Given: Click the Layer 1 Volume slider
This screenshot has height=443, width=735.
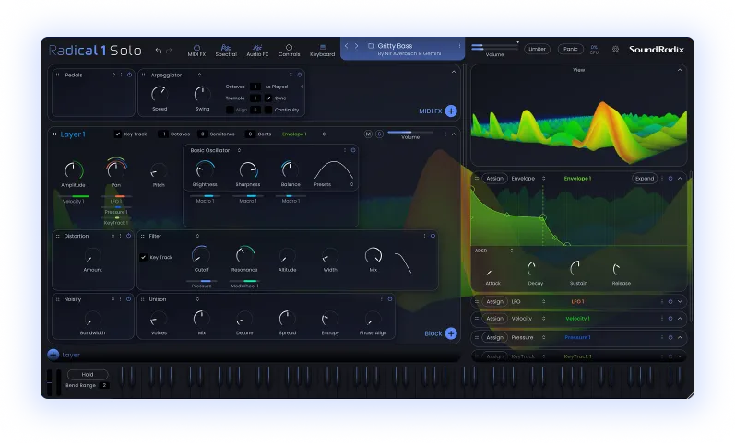Looking at the screenshot, I should (x=410, y=133).
